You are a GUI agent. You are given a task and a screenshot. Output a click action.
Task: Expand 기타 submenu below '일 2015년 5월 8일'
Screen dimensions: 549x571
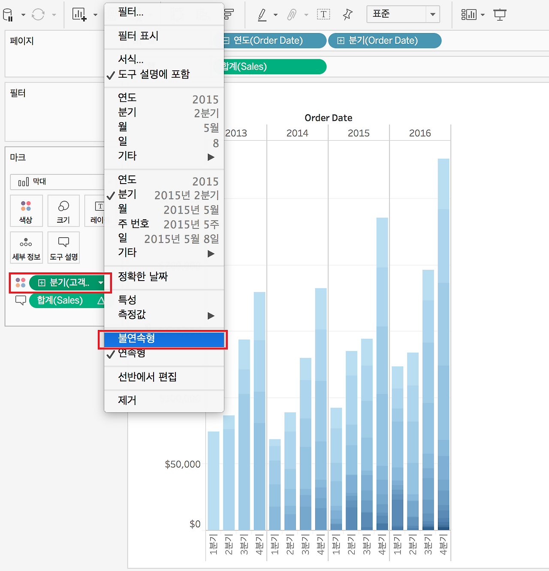(x=164, y=253)
